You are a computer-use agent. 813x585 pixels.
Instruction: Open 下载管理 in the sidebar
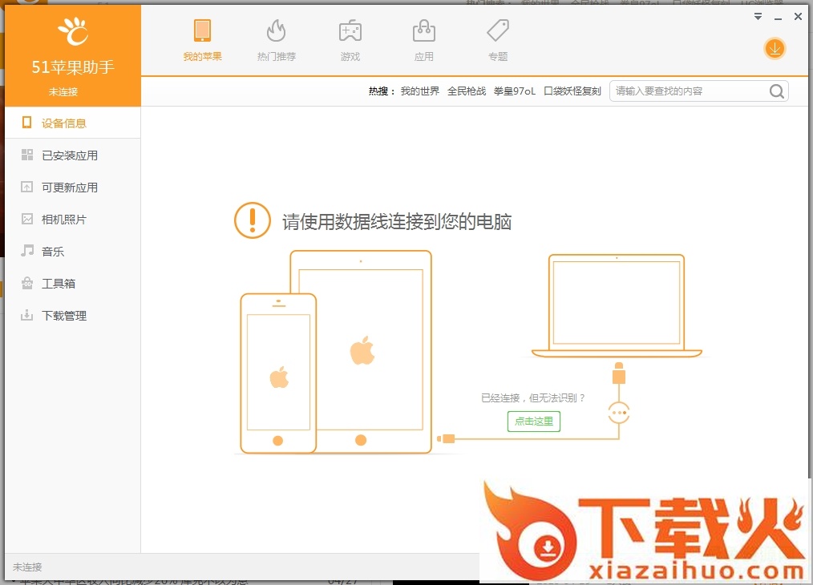coord(73,316)
